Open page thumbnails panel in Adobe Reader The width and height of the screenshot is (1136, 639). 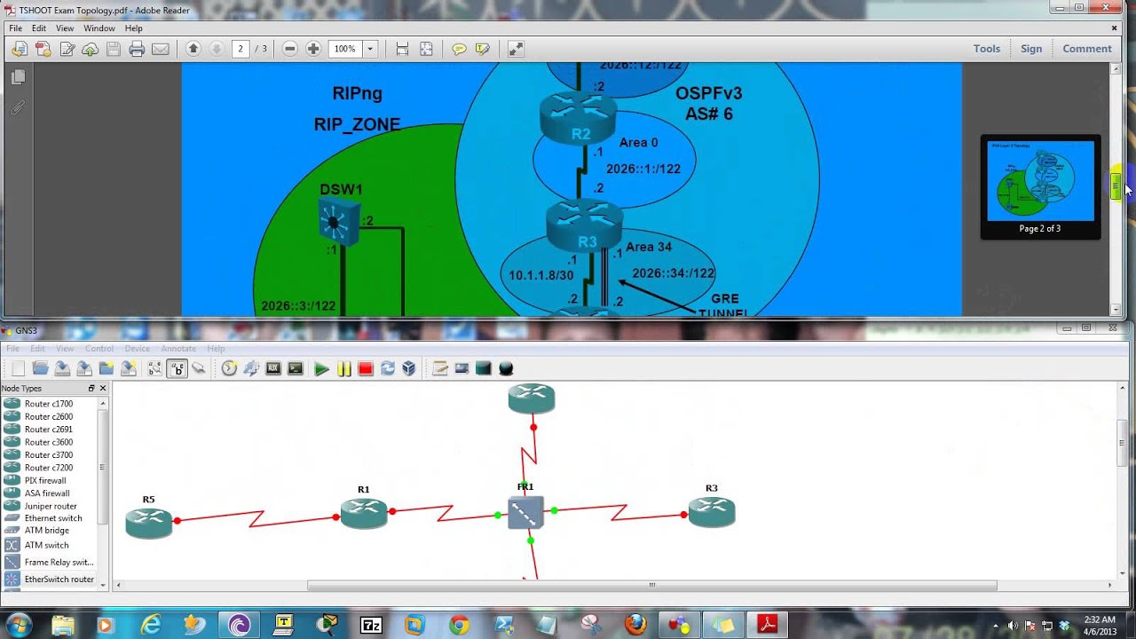(18, 77)
